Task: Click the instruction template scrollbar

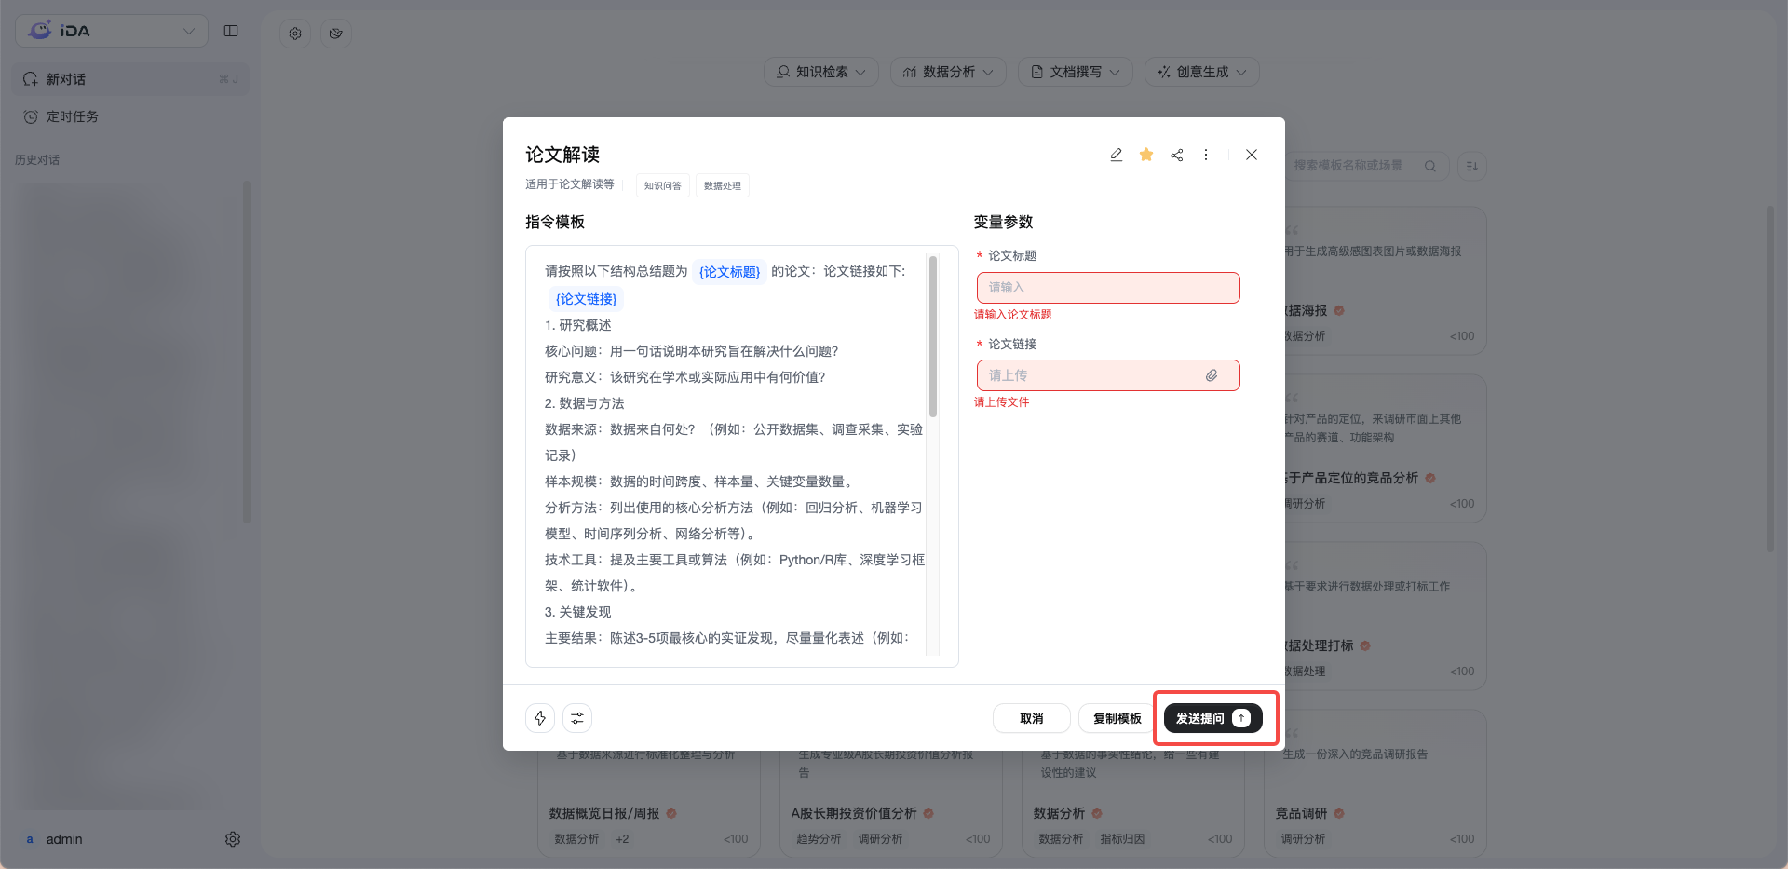Action: pyautogui.click(x=933, y=335)
